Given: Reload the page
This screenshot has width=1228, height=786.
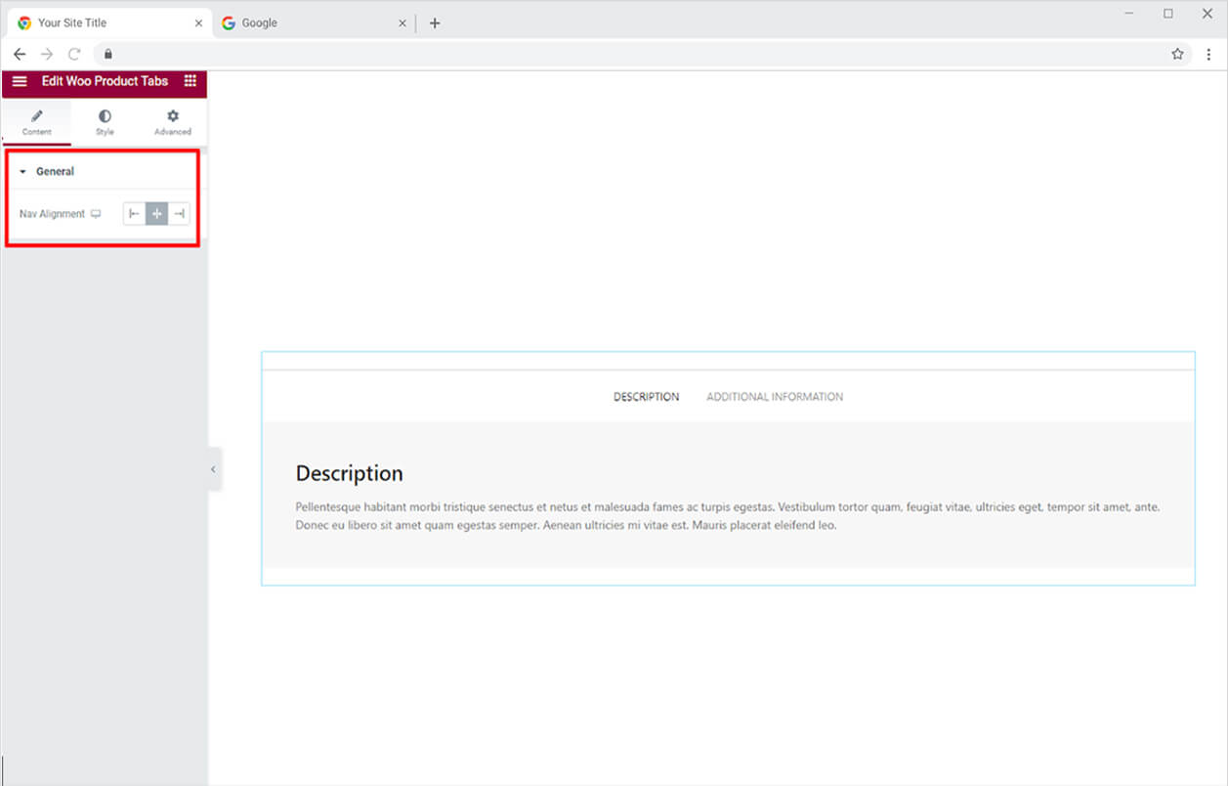Looking at the screenshot, I should (74, 54).
